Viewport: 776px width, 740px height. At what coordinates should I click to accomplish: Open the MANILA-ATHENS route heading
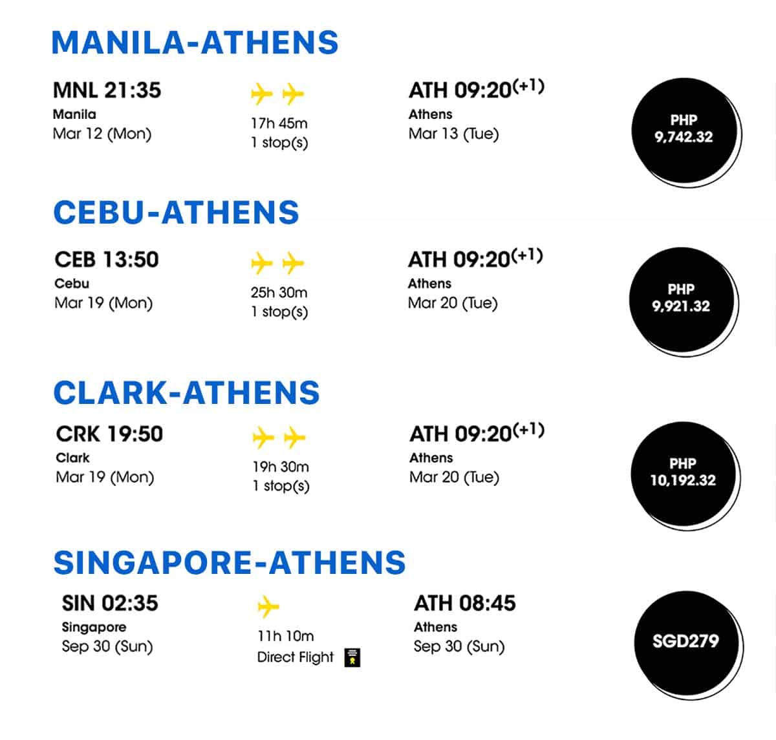pyautogui.click(x=195, y=43)
